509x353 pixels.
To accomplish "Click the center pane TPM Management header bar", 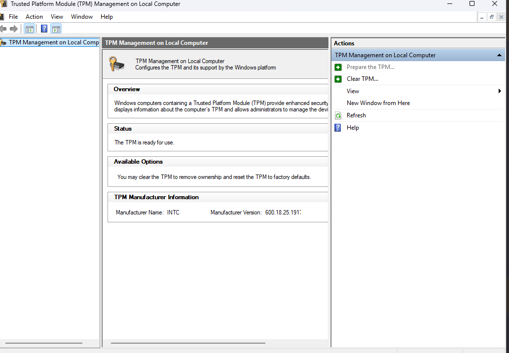I will [215, 43].
